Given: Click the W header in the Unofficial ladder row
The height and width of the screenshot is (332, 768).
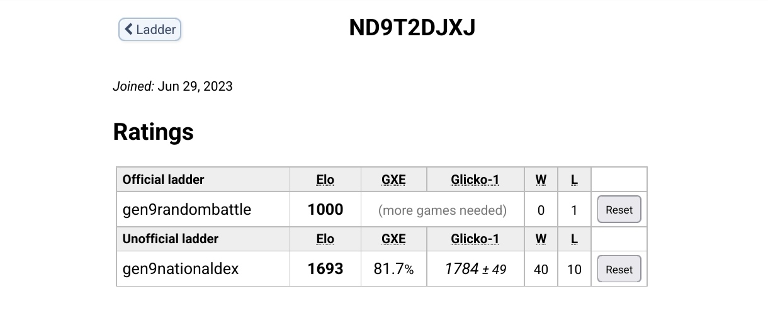Looking at the screenshot, I should (541, 239).
